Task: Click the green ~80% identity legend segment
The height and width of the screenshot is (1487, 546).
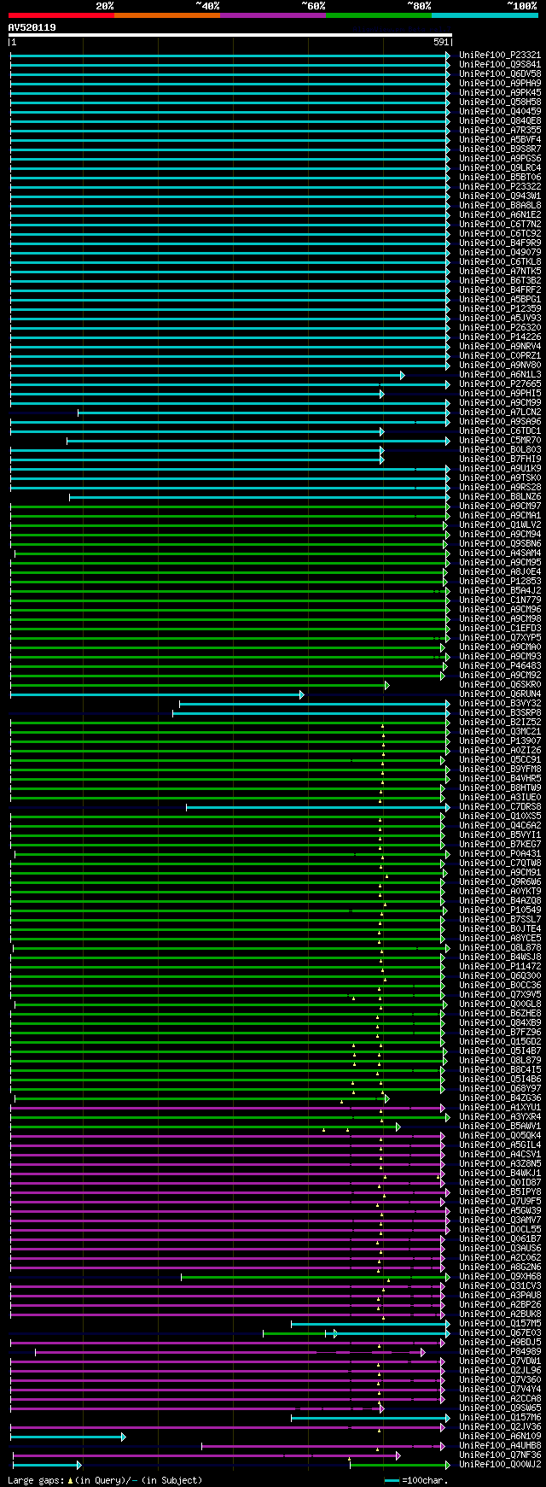Action: pyautogui.click(x=379, y=15)
